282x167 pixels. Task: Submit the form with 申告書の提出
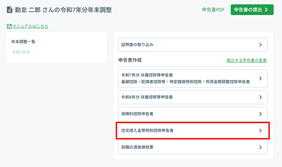[252, 10]
